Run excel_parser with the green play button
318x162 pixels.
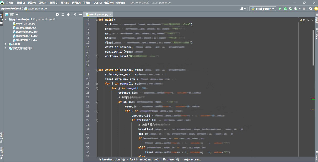tap(280, 9)
